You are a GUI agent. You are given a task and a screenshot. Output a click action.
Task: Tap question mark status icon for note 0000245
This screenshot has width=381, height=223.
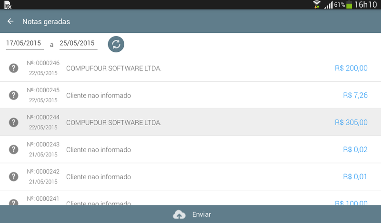(x=14, y=95)
